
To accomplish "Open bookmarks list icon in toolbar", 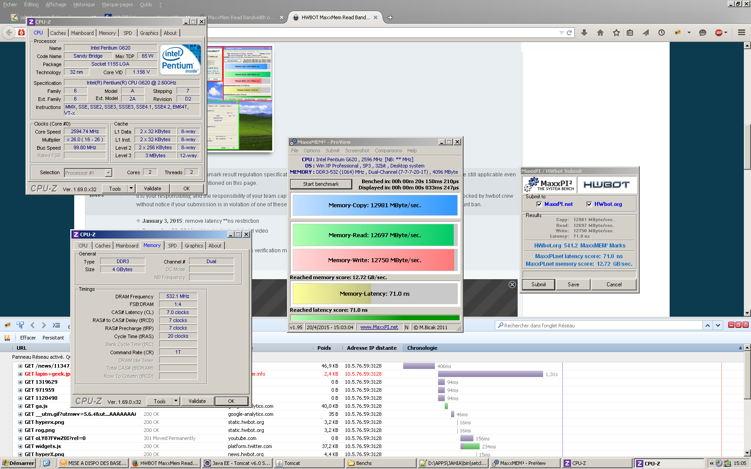I will point(630,33).
